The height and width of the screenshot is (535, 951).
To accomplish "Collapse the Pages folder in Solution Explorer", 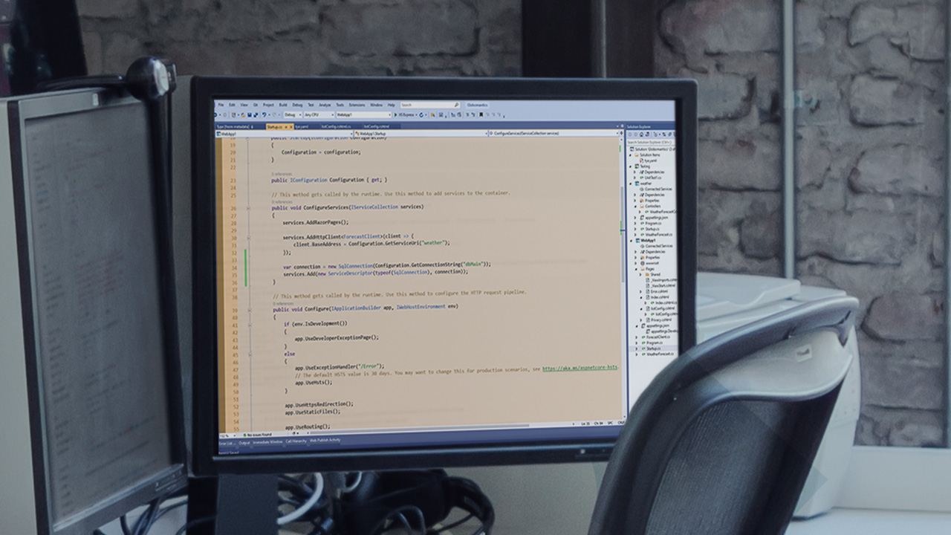I will tap(637, 268).
